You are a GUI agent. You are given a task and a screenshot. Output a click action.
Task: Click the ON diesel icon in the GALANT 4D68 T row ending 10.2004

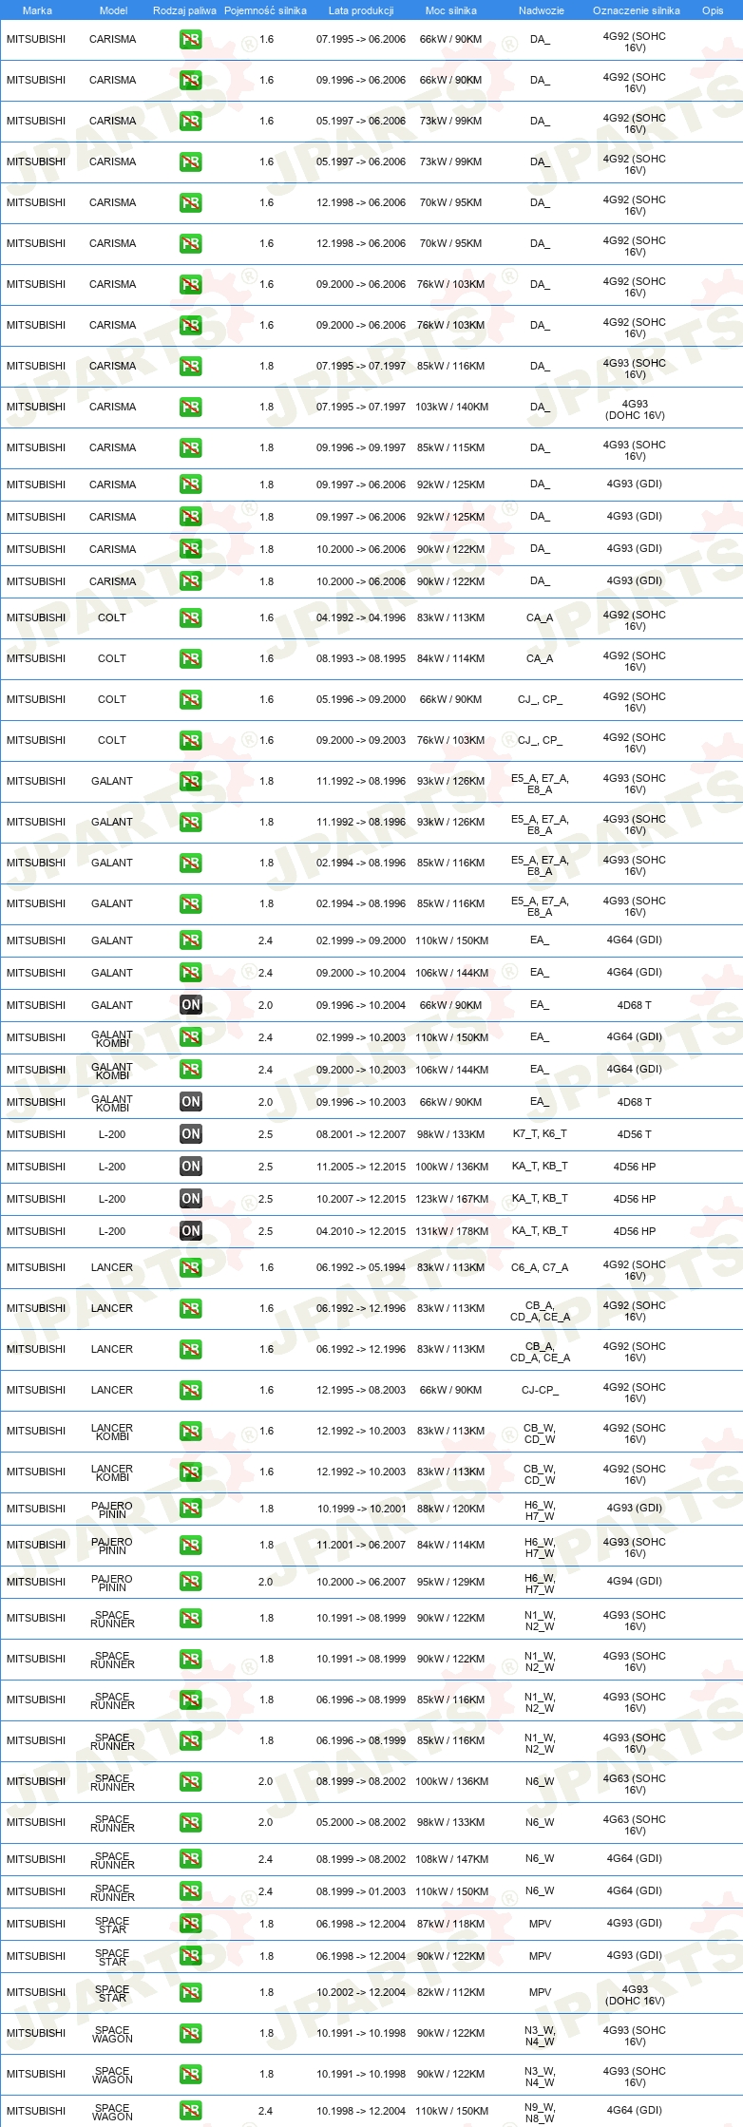(x=191, y=1005)
